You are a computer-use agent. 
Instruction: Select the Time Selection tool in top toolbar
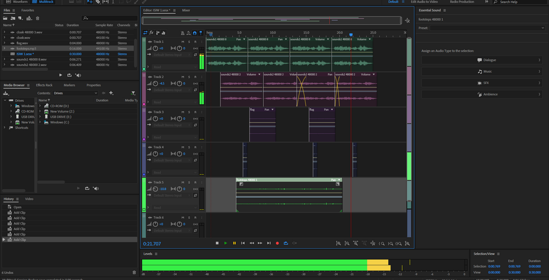pos(113,2)
